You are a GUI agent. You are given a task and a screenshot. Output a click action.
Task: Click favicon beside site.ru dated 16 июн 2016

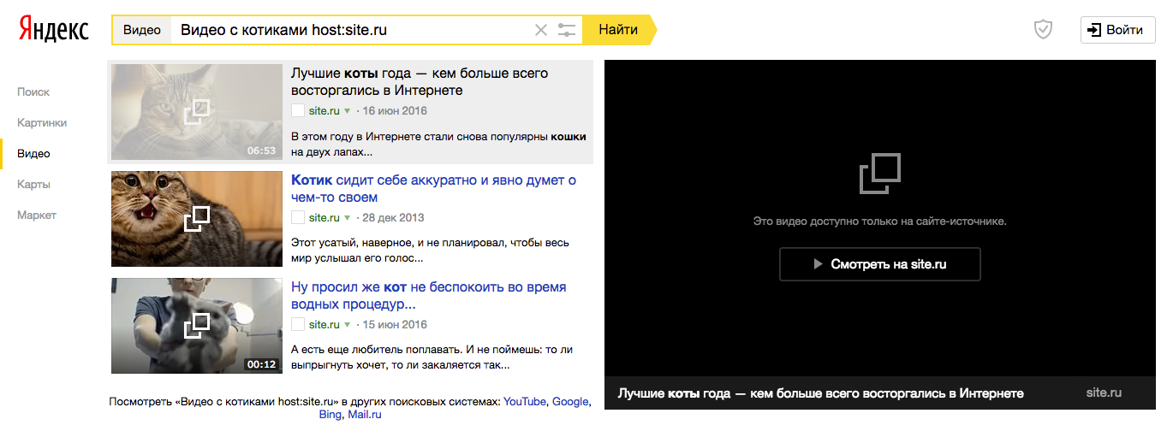[x=298, y=110]
